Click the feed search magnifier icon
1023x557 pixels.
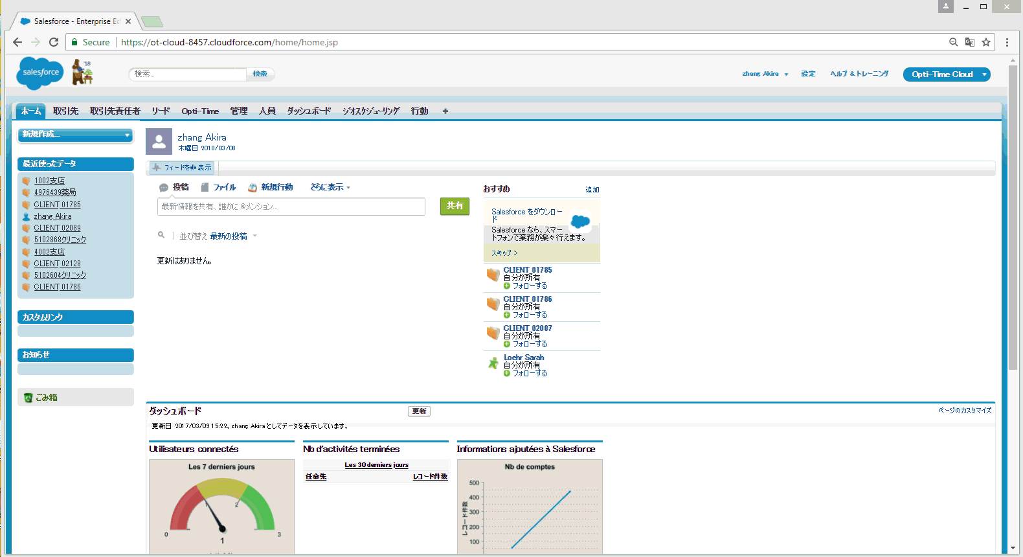coord(161,235)
